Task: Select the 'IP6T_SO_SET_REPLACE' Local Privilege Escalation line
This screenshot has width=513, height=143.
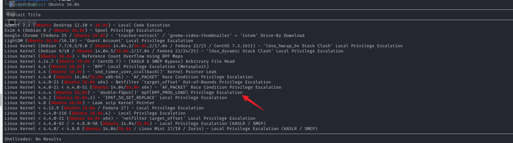Action: 116,98
